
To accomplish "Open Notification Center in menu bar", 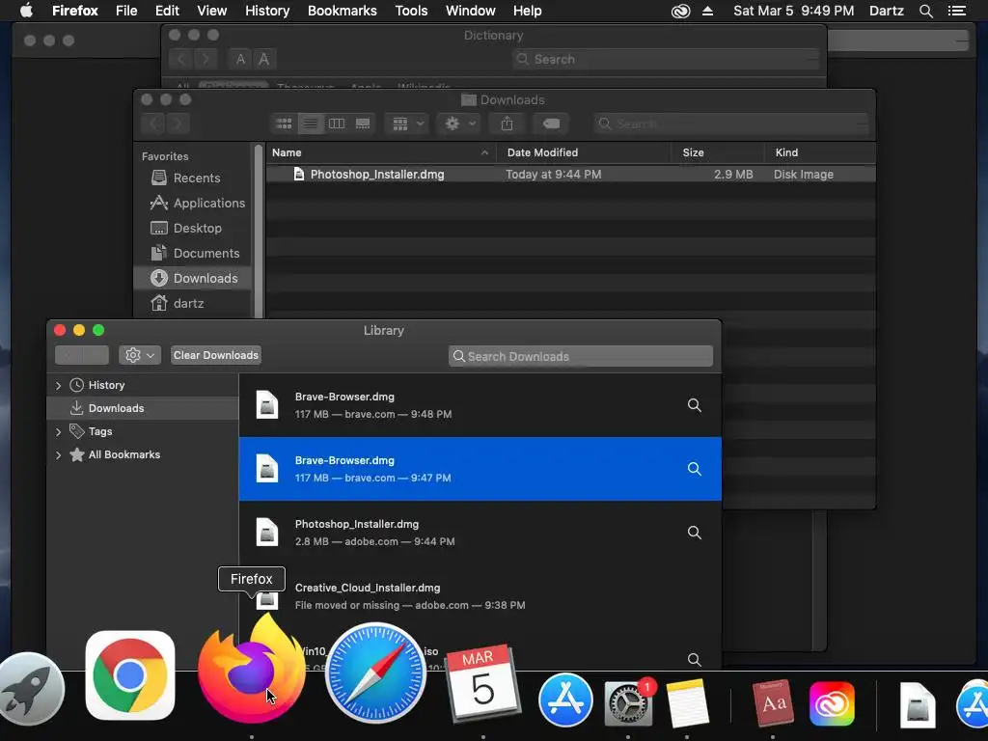I will tap(956, 11).
